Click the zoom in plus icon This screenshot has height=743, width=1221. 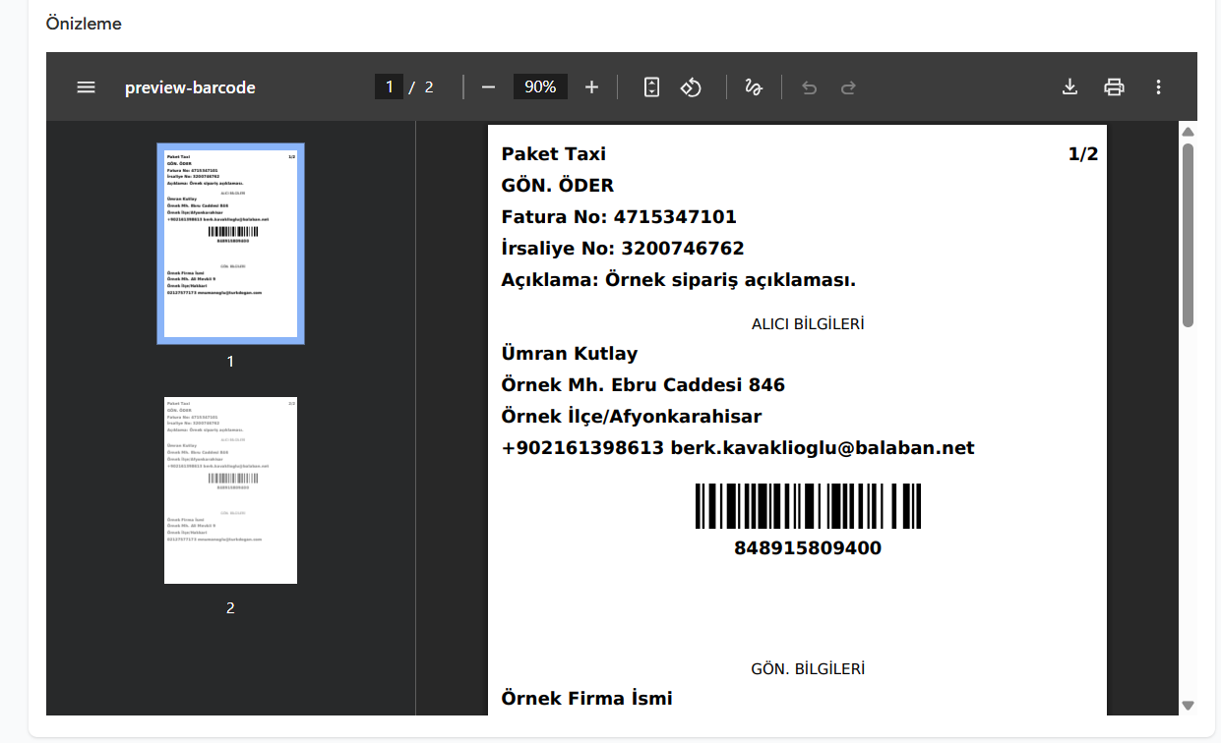click(x=591, y=87)
